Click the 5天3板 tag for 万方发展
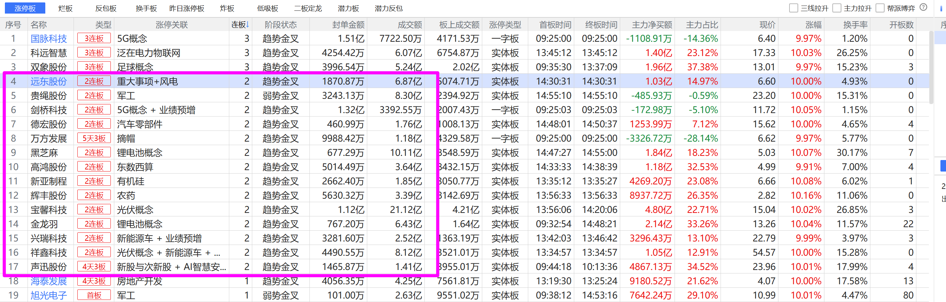The height and width of the screenshot is (302, 946). pos(94,138)
